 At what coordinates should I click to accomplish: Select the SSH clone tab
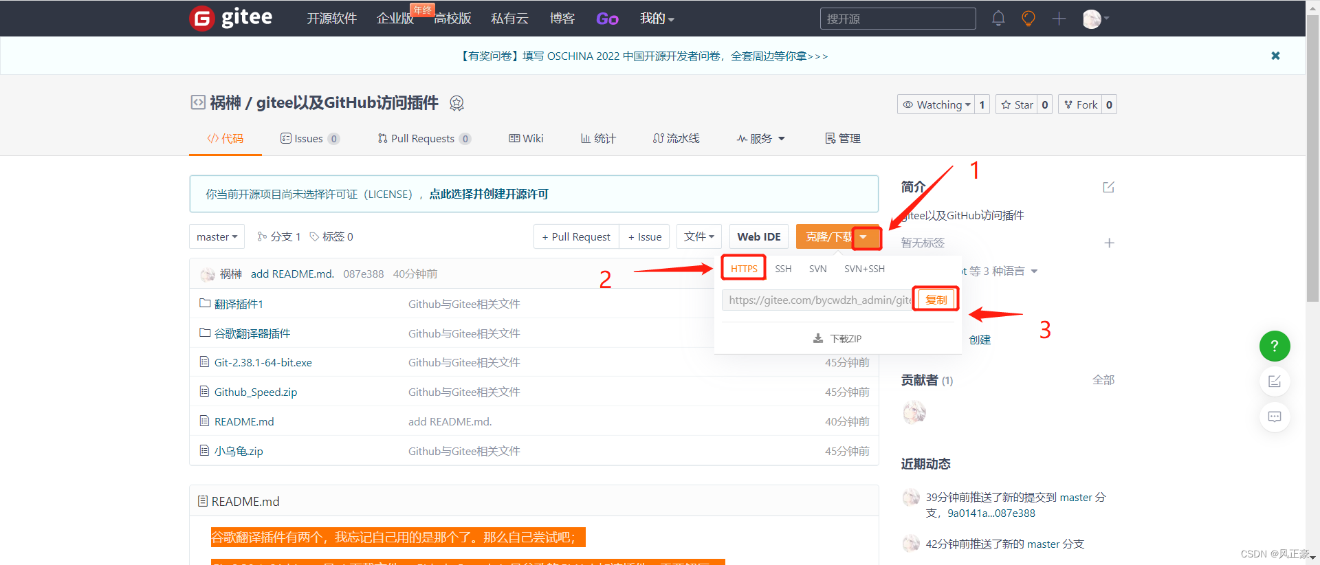[x=783, y=269]
